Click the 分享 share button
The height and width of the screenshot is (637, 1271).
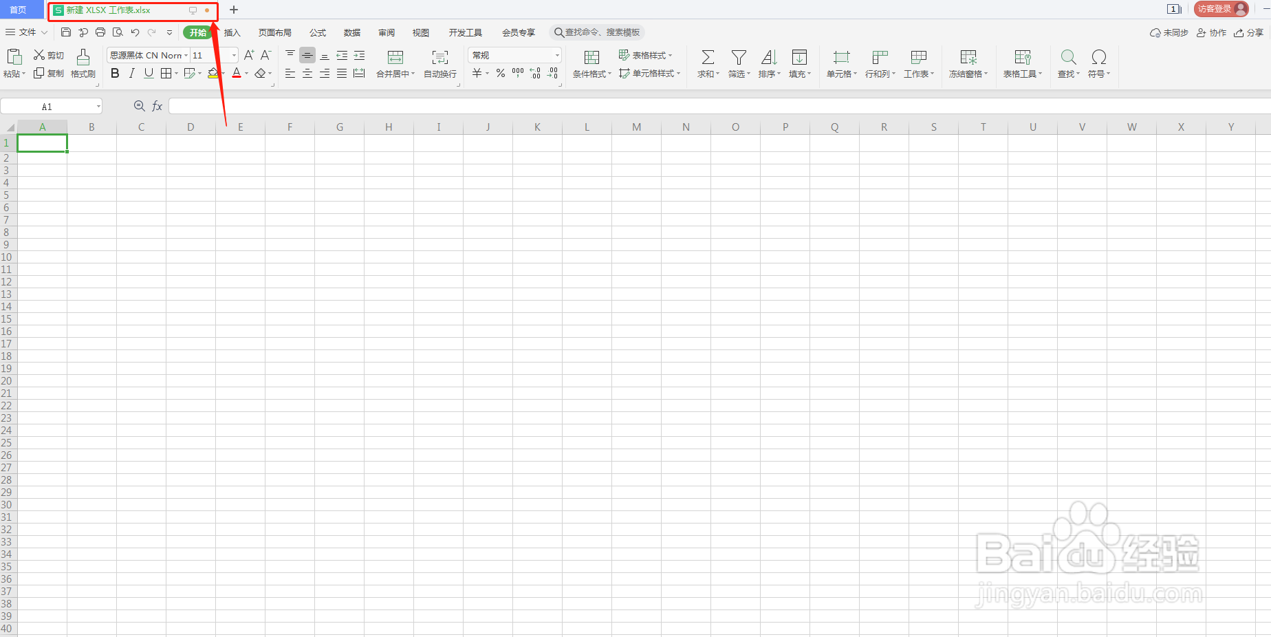(x=1248, y=32)
